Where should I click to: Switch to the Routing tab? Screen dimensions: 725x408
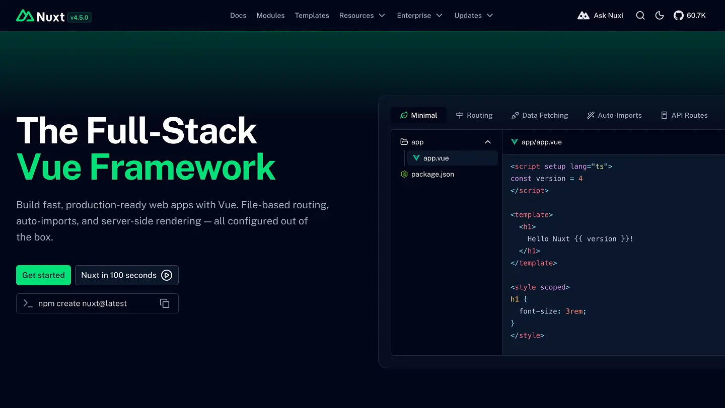click(x=474, y=115)
